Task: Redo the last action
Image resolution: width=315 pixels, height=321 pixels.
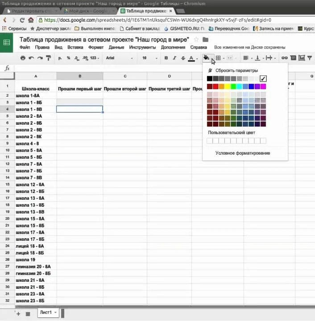Action: click(40, 58)
